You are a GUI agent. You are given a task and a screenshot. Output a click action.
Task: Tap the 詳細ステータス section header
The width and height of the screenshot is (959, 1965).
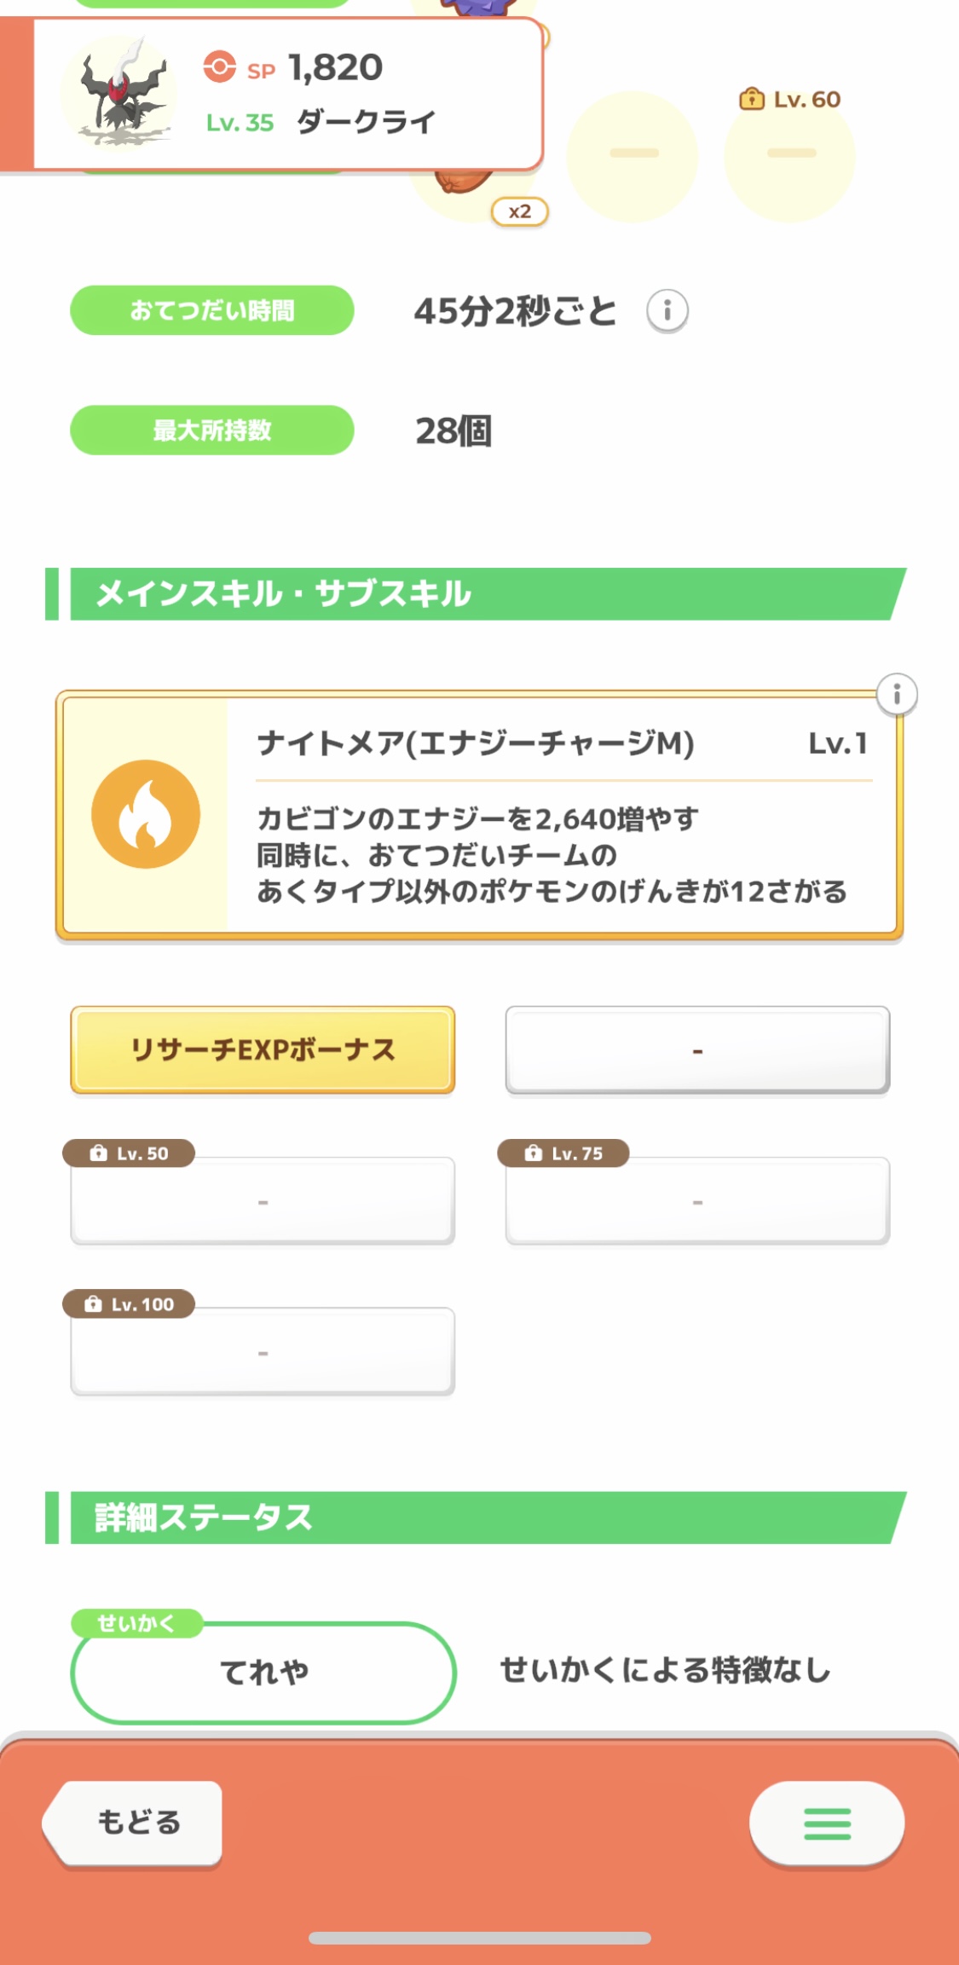pos(476,1517)
